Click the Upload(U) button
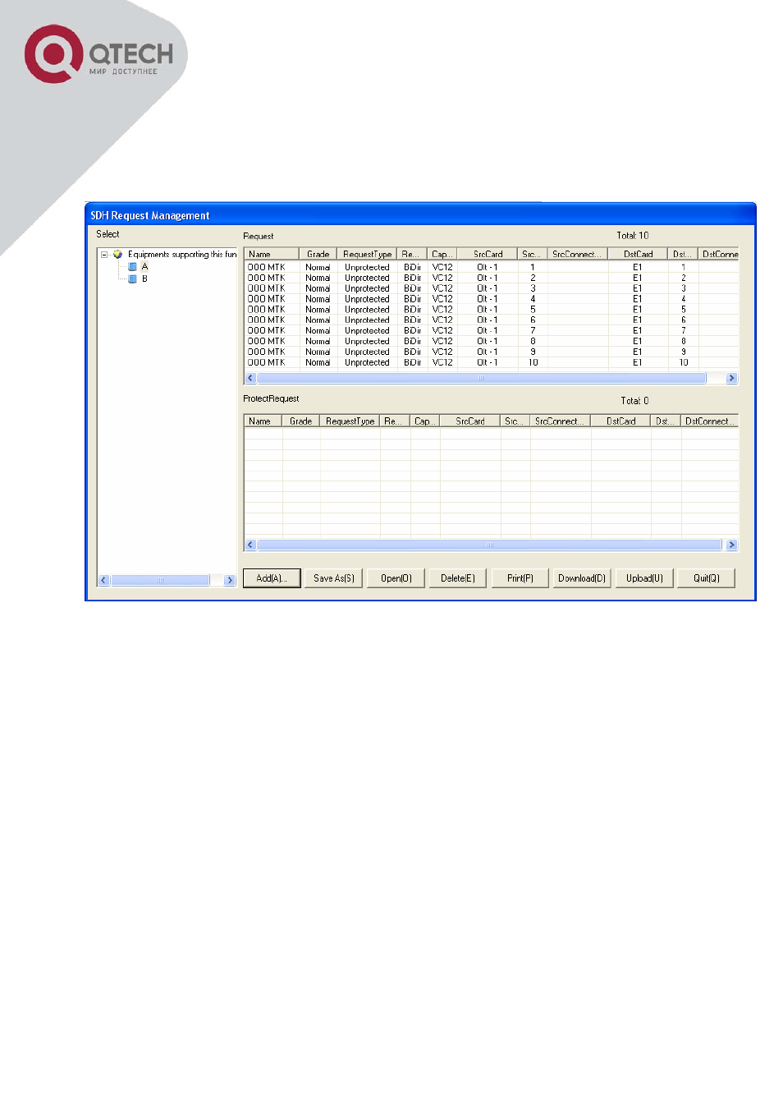This screenshot has width=783, height=1109. point(644,578)
